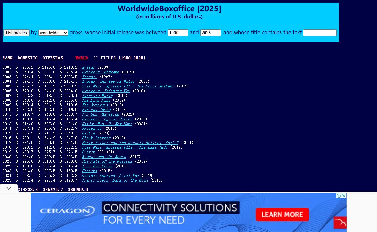The image size is (377, 232).
Task: Open the Top Gun: Maverick link
Action: point(101,114)
